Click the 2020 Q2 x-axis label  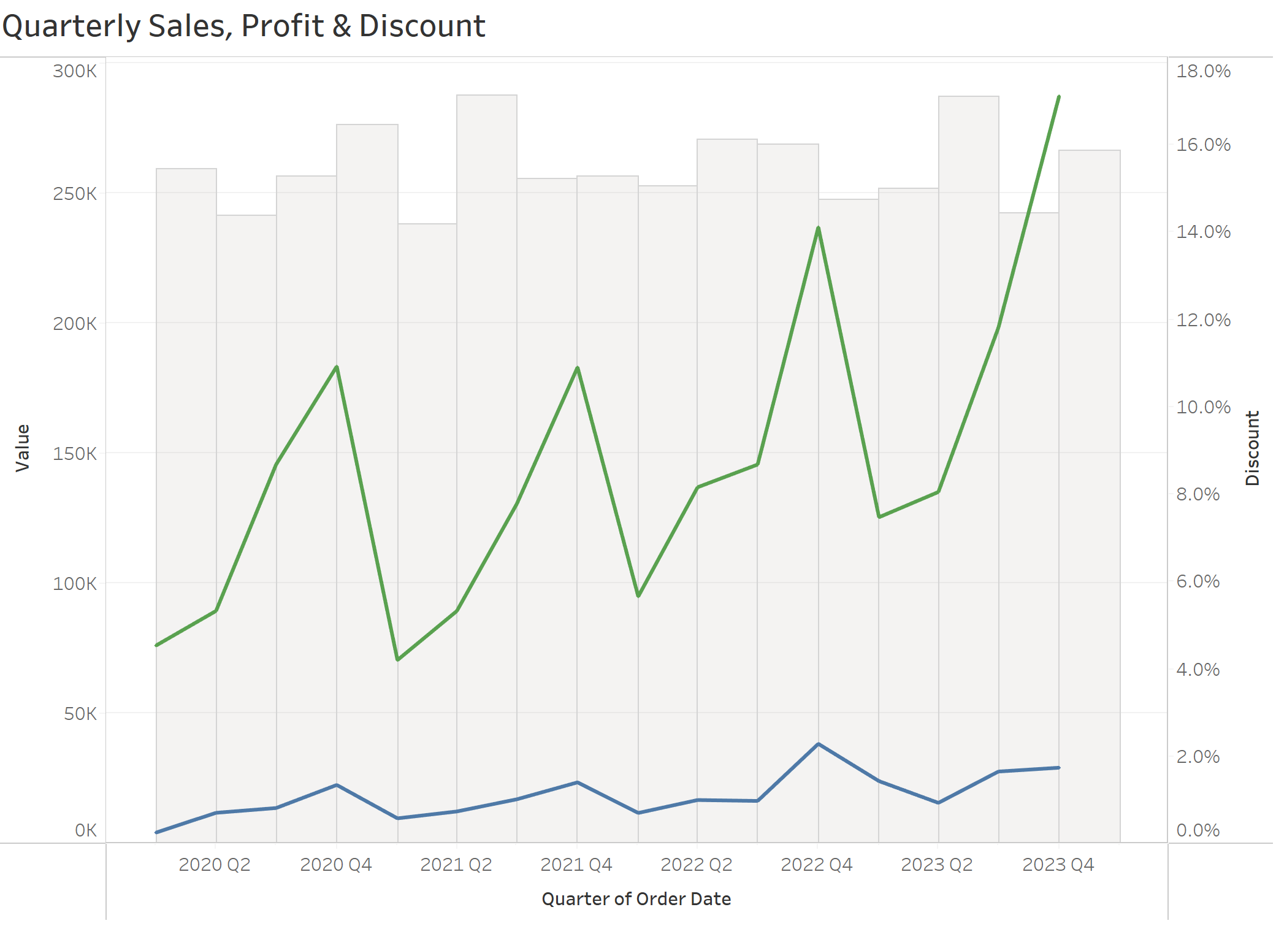point(215,864)
